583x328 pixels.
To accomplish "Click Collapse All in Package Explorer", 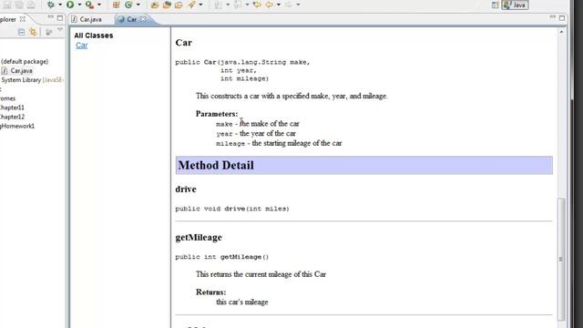I will click(21, 33).
